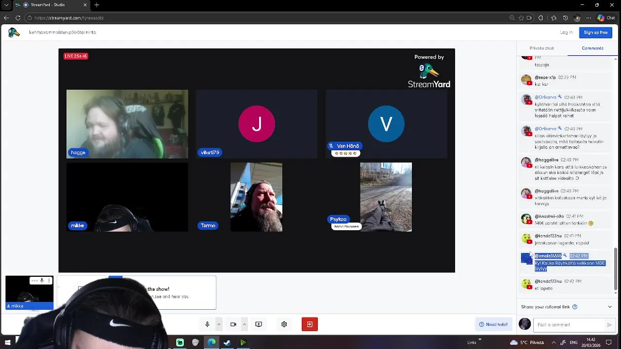Open camera options arrow beside camera button
621x349 pixels.
pyautogui.click(x=245, y=324)
